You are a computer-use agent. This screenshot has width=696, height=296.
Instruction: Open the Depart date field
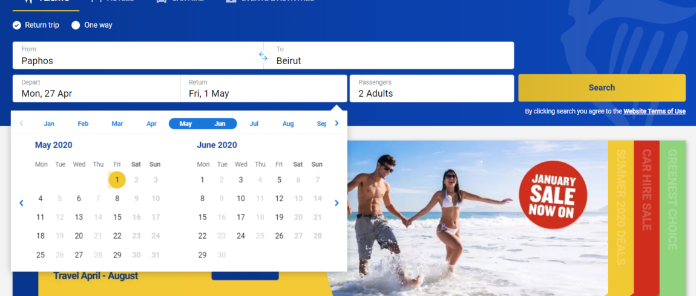point(96,89)
